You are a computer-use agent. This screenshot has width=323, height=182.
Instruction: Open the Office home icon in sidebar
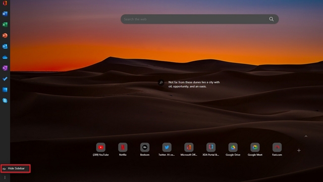coord(5,3)
